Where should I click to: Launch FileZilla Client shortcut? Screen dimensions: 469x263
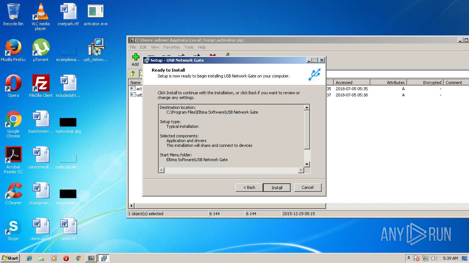41,86
